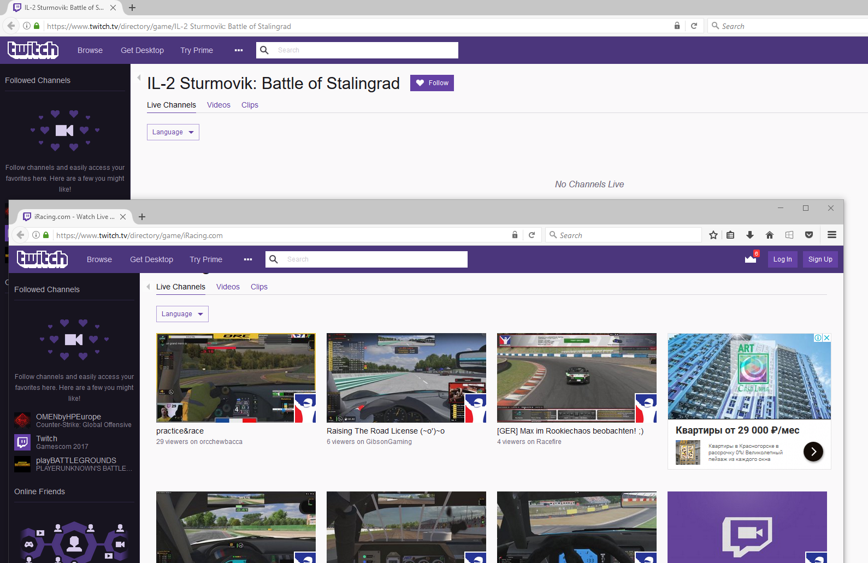Viewport: 868px width, 563px height.
Task: Show site information for the iRacing page
Action: click(x=36, y=235)
